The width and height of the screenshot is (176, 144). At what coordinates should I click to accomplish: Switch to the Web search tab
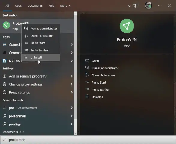tap(51, 6)
